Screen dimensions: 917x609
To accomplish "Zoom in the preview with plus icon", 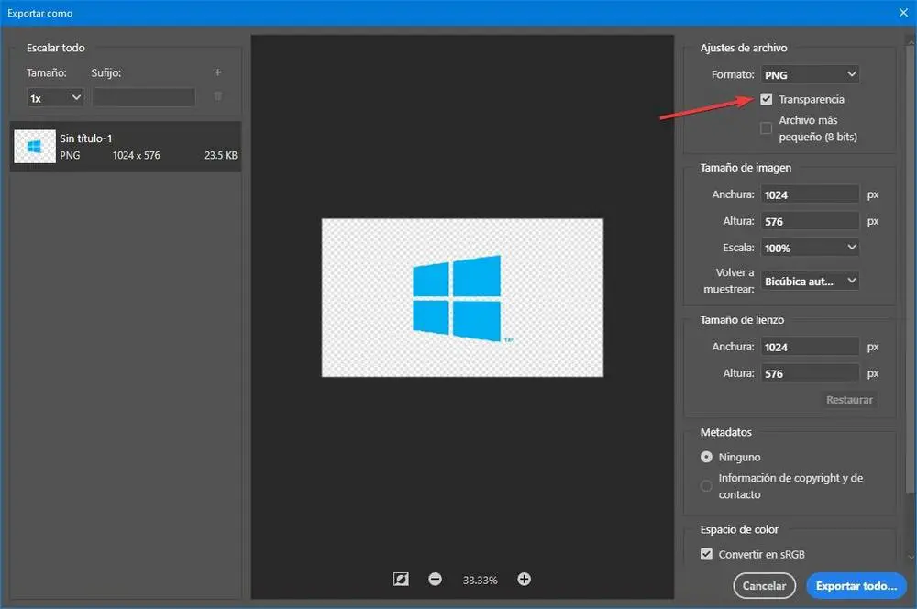I will pyautogui.click(x=524, y=579).
